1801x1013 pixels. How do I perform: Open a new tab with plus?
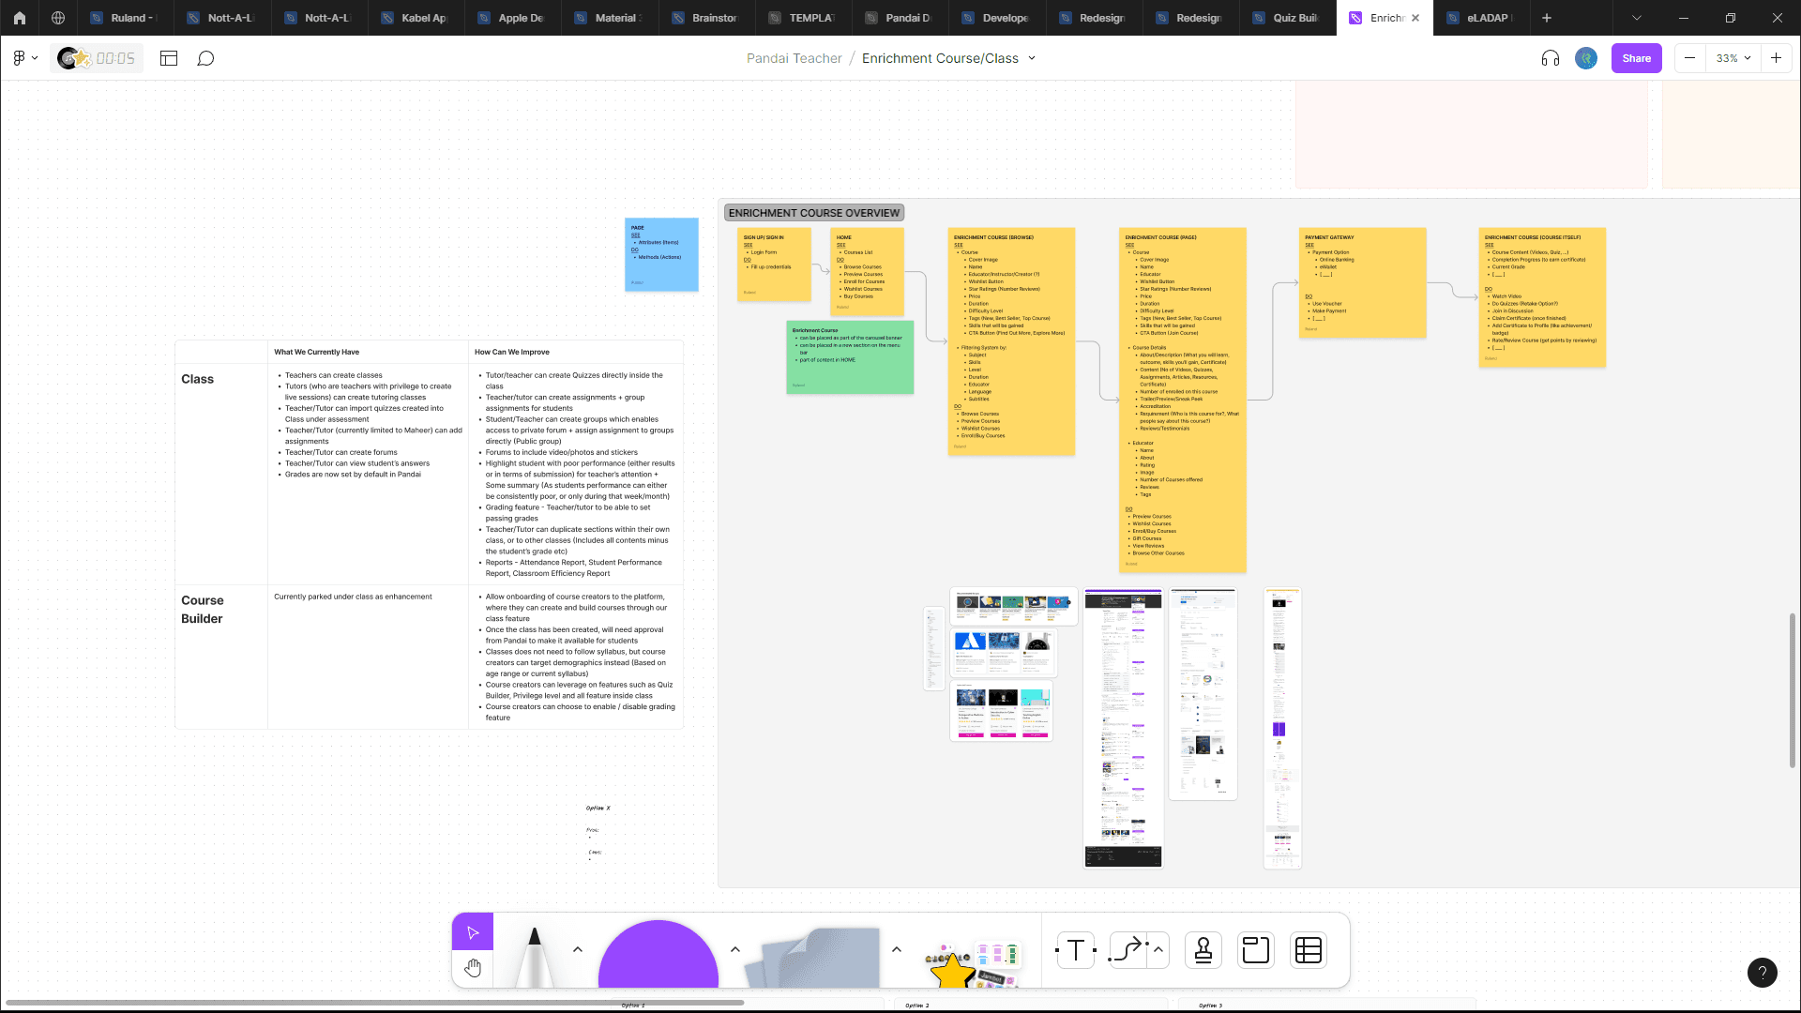point(1547,18)
